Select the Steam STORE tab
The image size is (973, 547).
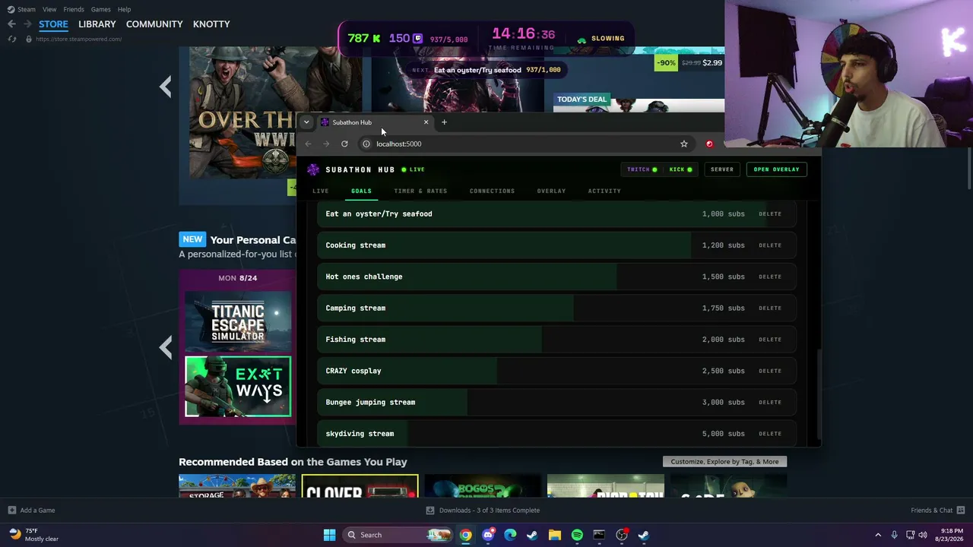pos(53,24)
